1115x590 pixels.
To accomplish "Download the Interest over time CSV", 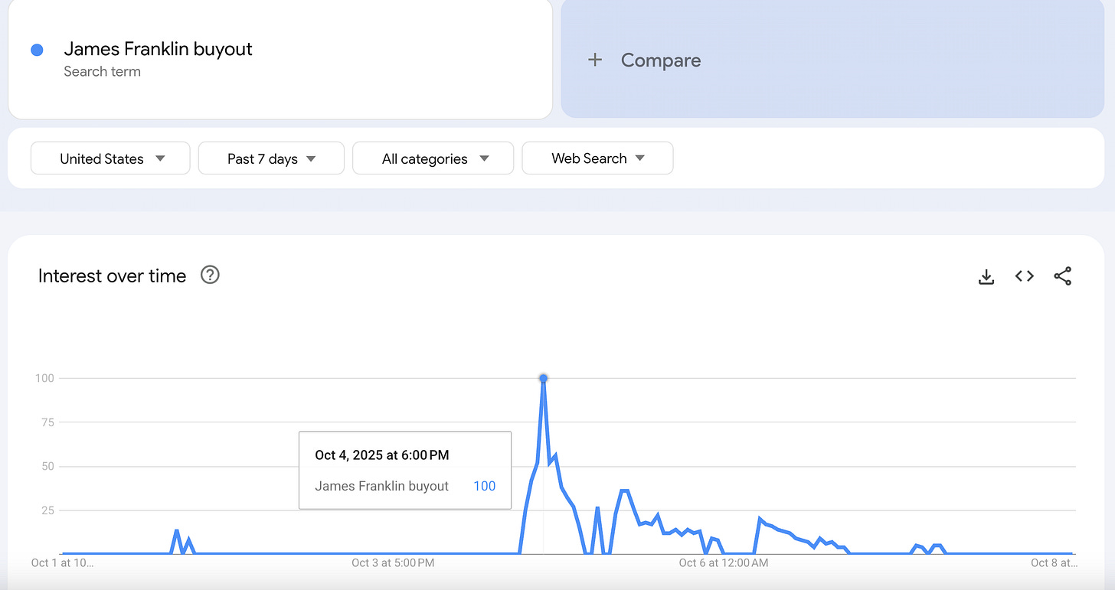I will coord(986,276).
